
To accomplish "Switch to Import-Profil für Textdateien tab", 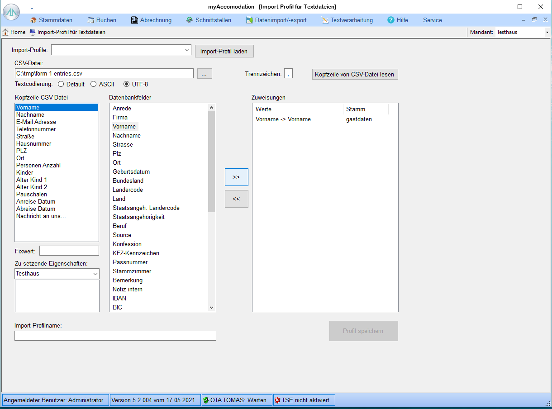I will pyautogui.click(x=68, y=32).
